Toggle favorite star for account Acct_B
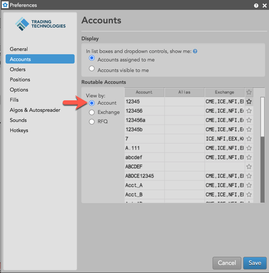The height and width of the screenshot is (273, 269). pos(249,195)
